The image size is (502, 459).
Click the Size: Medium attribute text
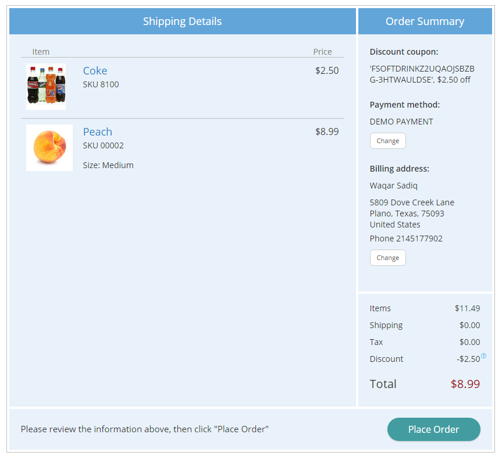pyautogui.click(x=108, y=165)
